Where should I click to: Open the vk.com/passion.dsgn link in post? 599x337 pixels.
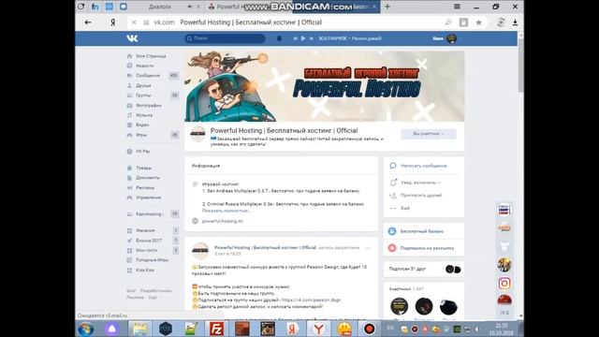[312, 300]
